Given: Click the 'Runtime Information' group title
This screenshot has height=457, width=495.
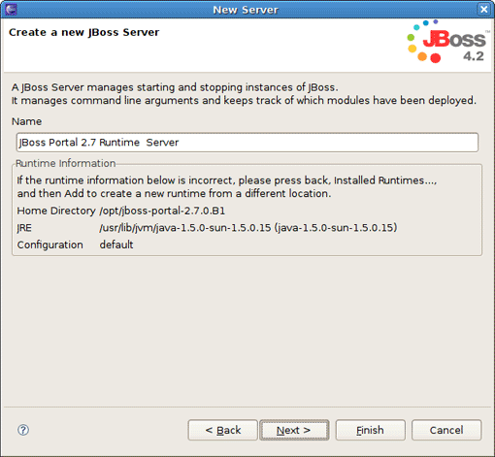Looking at the screenshot, I should point(65,163).
